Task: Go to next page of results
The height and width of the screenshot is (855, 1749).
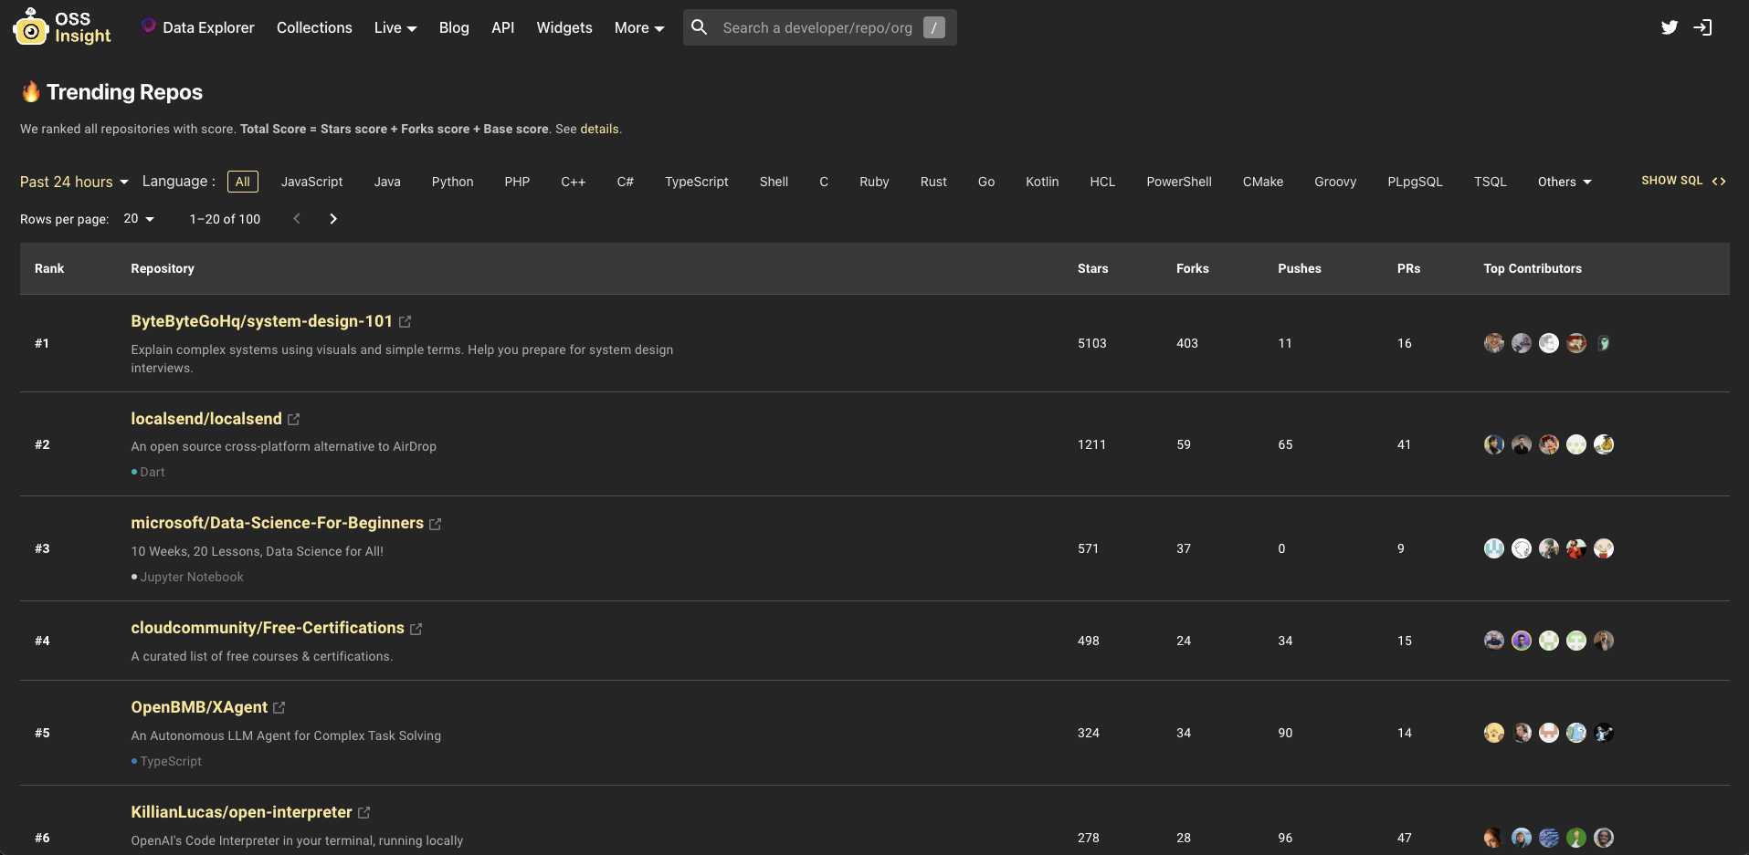Action: (x=333, y=219)
